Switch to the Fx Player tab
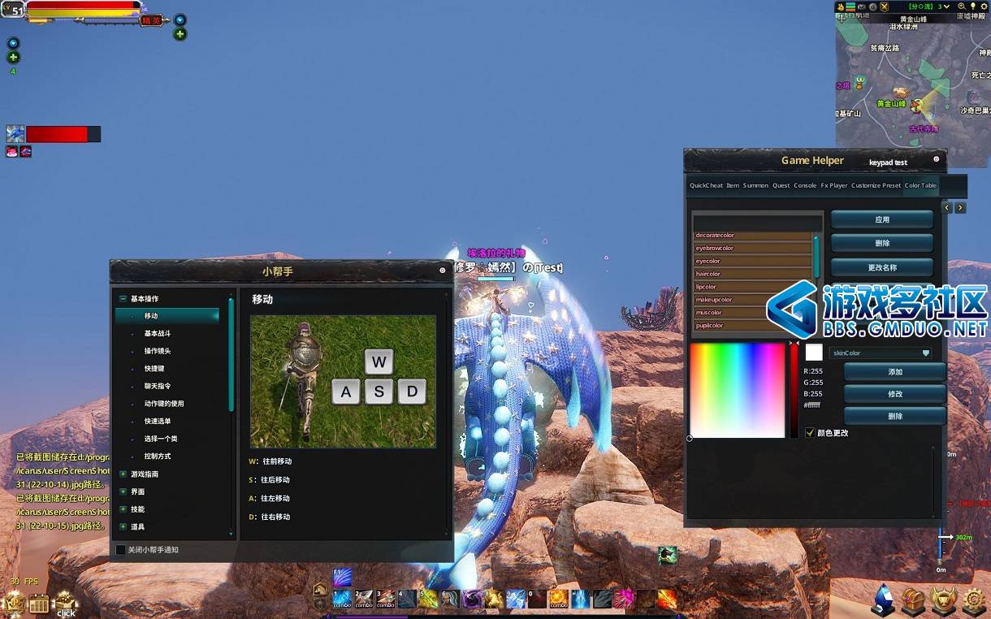Screen dimensions: 991x619 click(x=834, y=185)
